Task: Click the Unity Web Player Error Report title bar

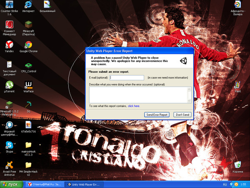Action: [x=140, y=51]
